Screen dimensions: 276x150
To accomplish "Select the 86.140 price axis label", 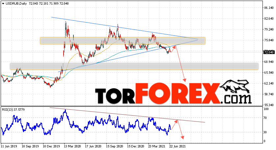I will tap(269, 8).
